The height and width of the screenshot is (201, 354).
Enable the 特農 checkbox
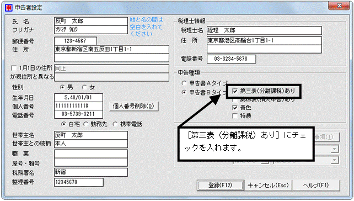pos(235,116)
